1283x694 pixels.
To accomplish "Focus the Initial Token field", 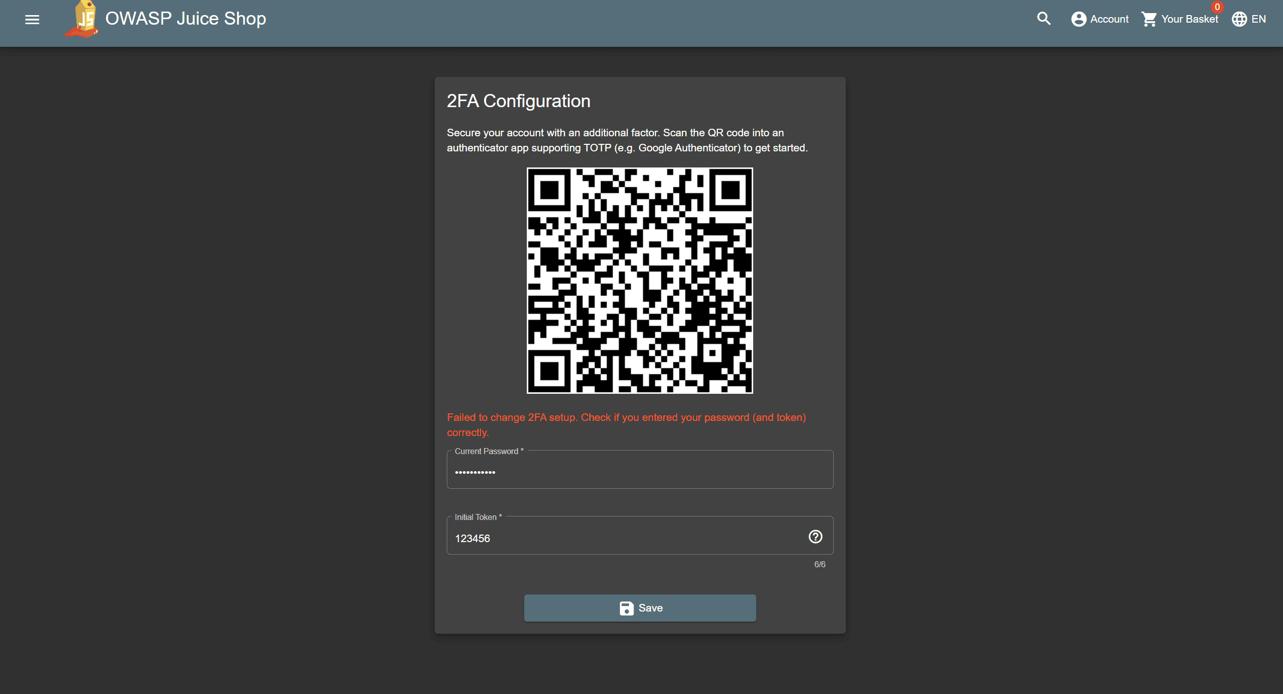I will [640, 537].
